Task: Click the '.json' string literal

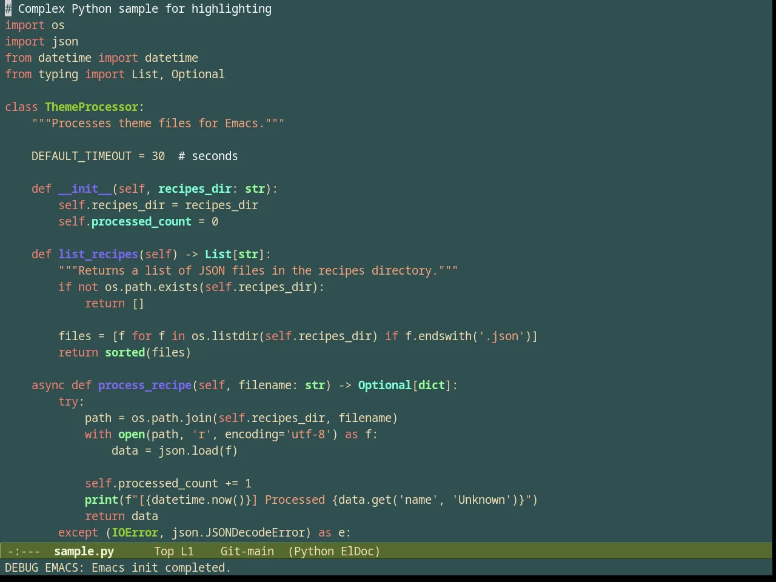Action: 501,336
